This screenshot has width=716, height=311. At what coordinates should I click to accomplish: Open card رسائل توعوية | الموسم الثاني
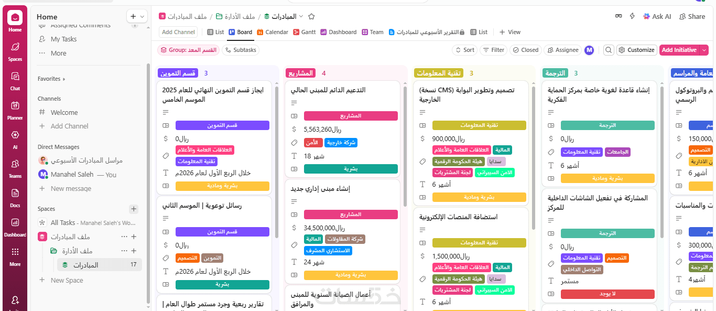click(x=202, y=206)
